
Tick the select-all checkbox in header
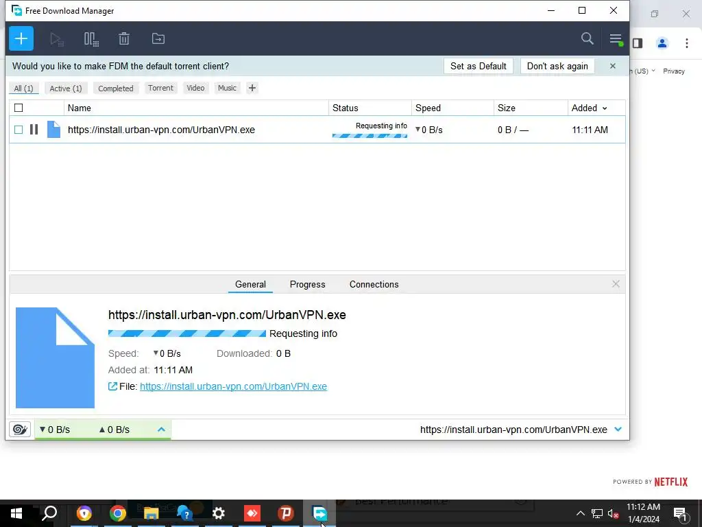tap(19, 108)
